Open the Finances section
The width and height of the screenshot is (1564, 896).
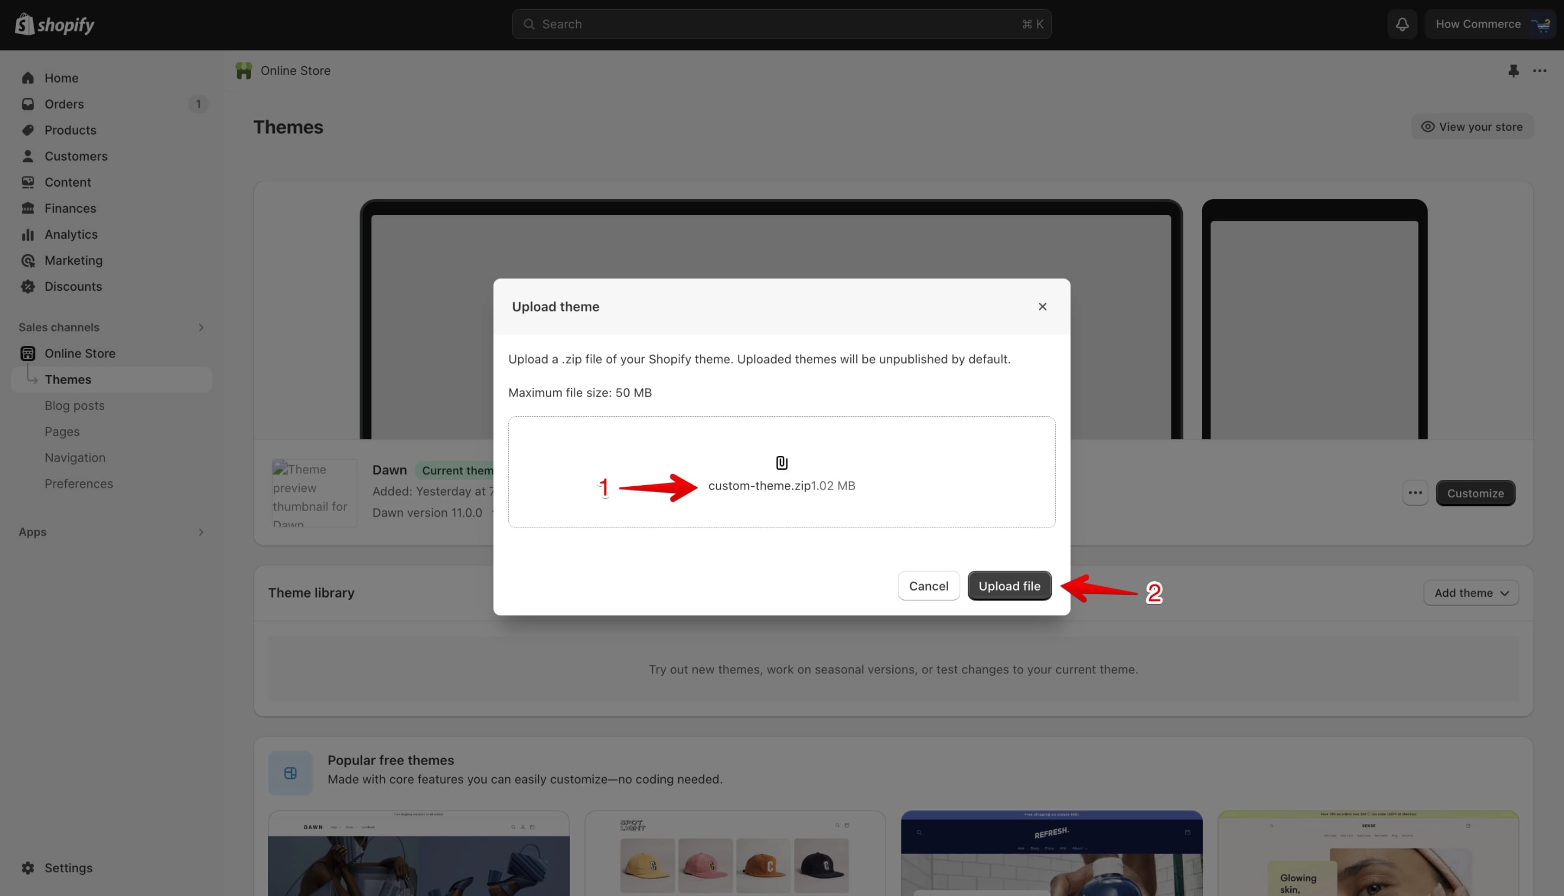111,208
